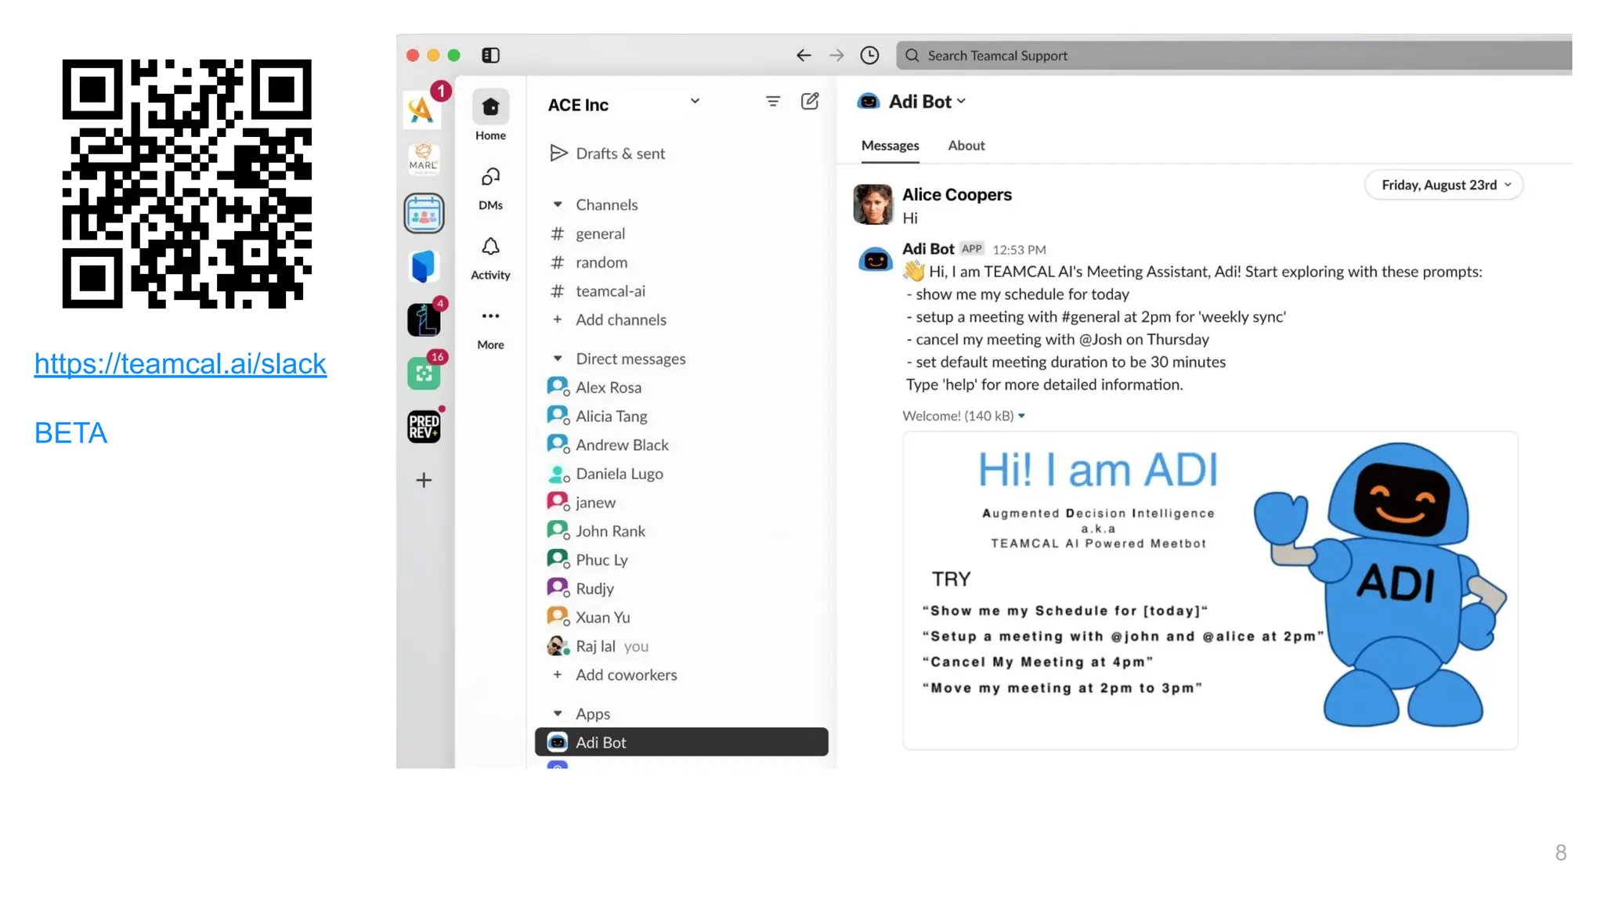Click the Alice Coopers sender name
Image resolution: width=1604 pixels, height=902 pixels.
click(956, 194)
